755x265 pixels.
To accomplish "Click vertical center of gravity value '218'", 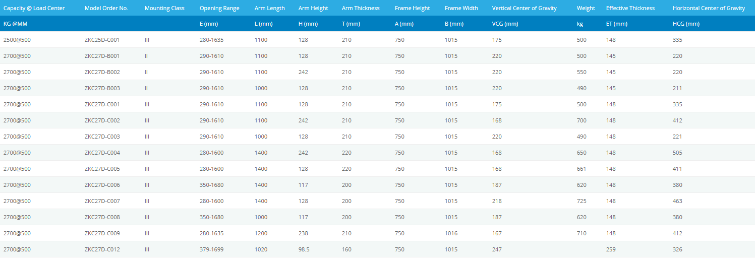I will pos(497,201).
